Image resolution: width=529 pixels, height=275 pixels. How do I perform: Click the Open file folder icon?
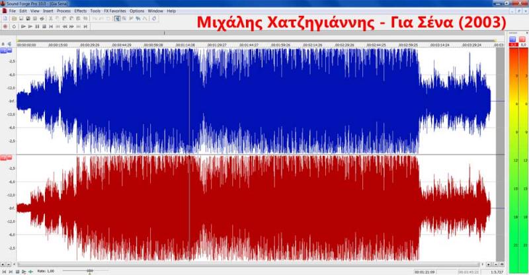coord(14,19)
